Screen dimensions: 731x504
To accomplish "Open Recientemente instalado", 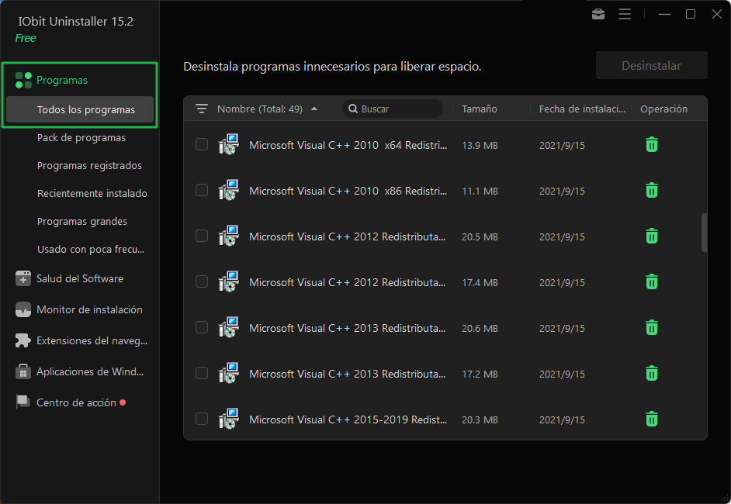I will (92, 194).
